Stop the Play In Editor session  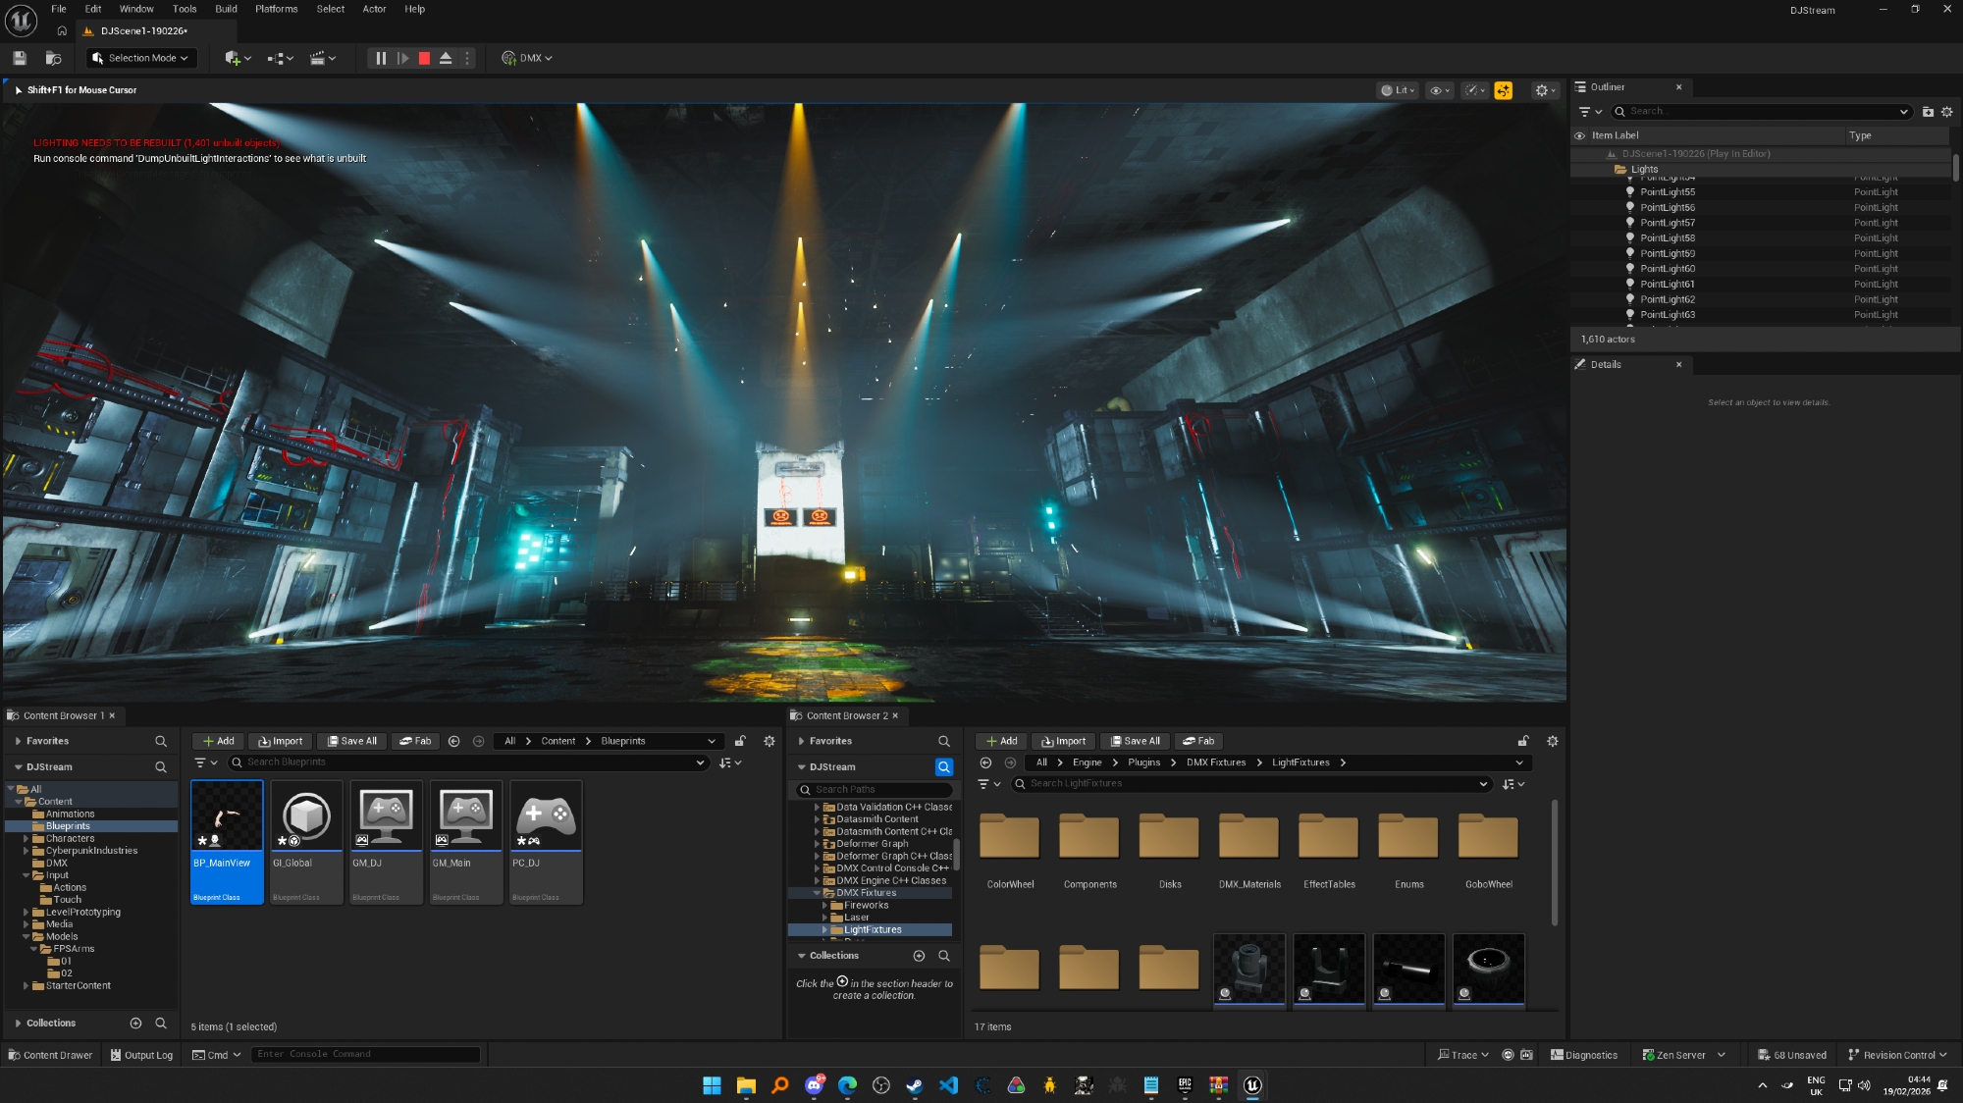(x=424, y=58)
